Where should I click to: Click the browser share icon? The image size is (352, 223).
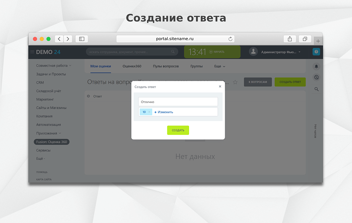point(289,39)
